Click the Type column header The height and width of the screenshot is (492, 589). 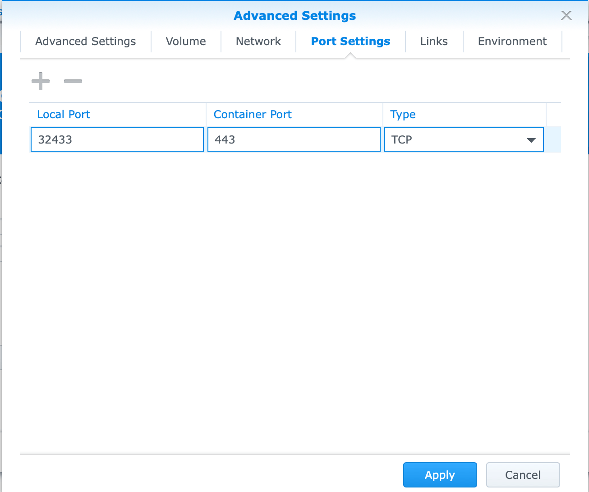tap(403, 114)
